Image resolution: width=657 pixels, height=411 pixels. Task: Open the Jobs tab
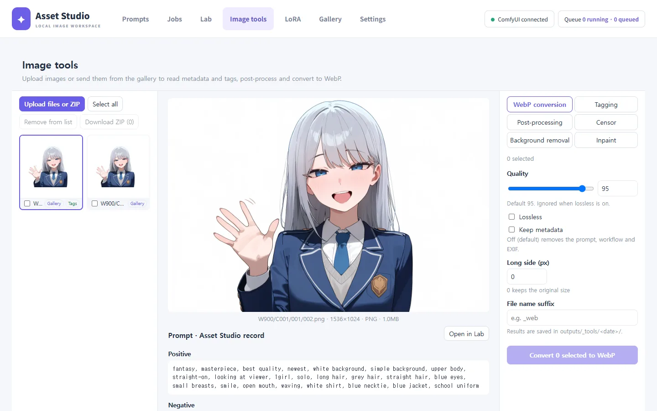point(174,19)
